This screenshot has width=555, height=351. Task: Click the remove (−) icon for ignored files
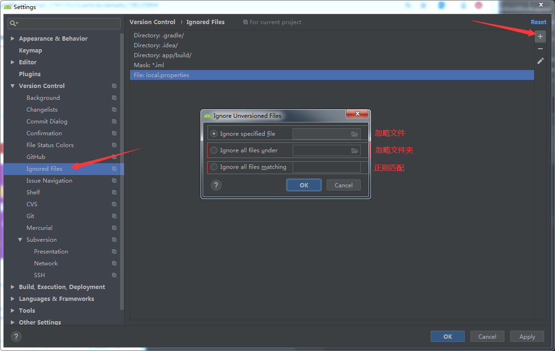pos(540,48)
